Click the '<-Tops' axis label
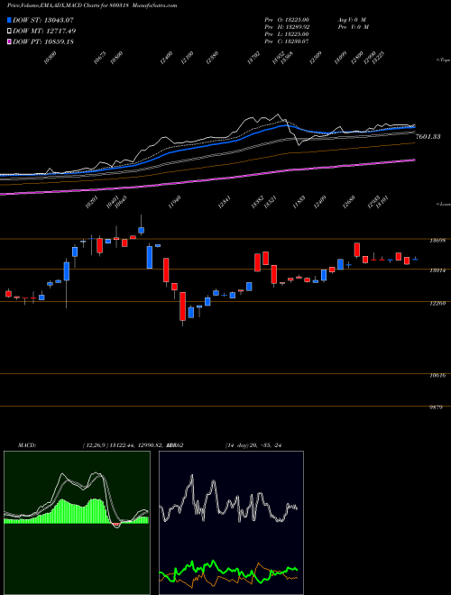This screenshot has height=595, width=451. (x=443, y=60)
